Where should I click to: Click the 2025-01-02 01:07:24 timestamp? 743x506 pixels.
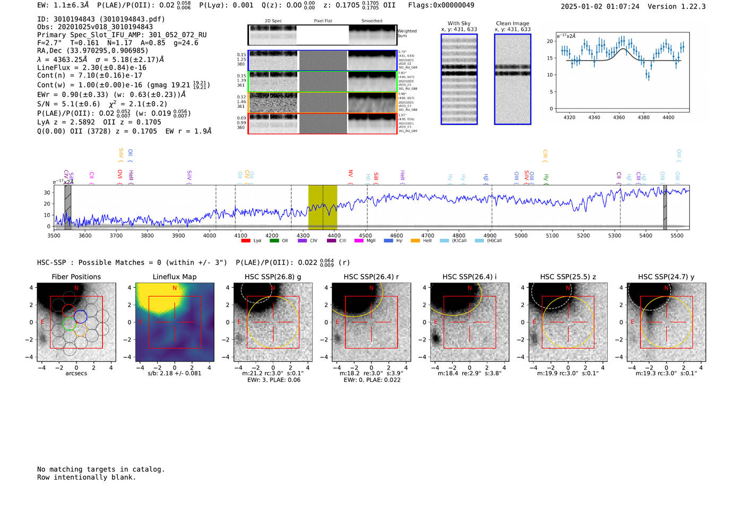[x=600, y=6]
